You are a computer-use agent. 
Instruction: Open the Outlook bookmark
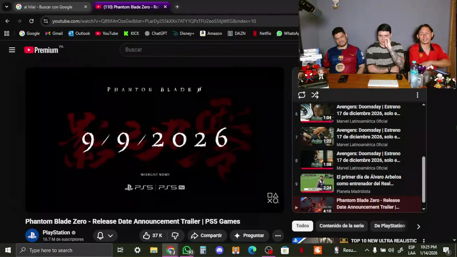79,34
